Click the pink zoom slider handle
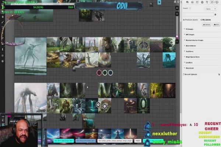The image size is (221, 147). point(177,37)
